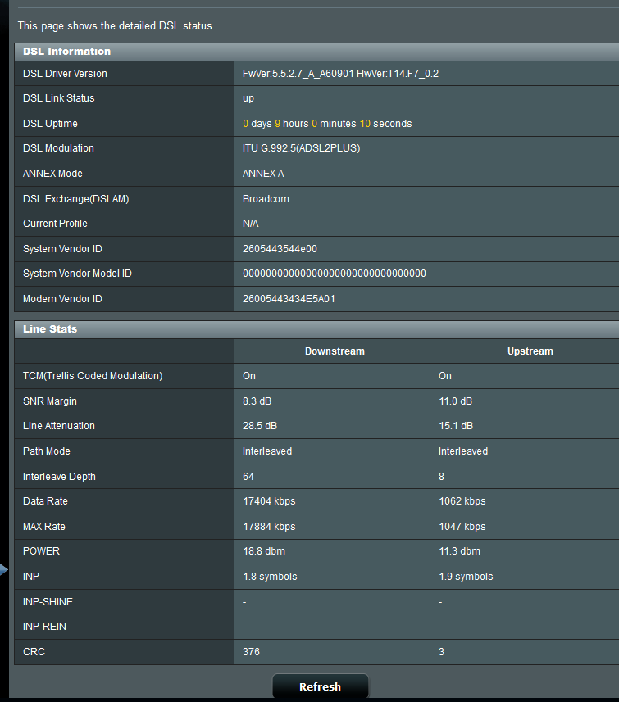Click the DSL Link Status 'up' value

click(x=248, y=98)
